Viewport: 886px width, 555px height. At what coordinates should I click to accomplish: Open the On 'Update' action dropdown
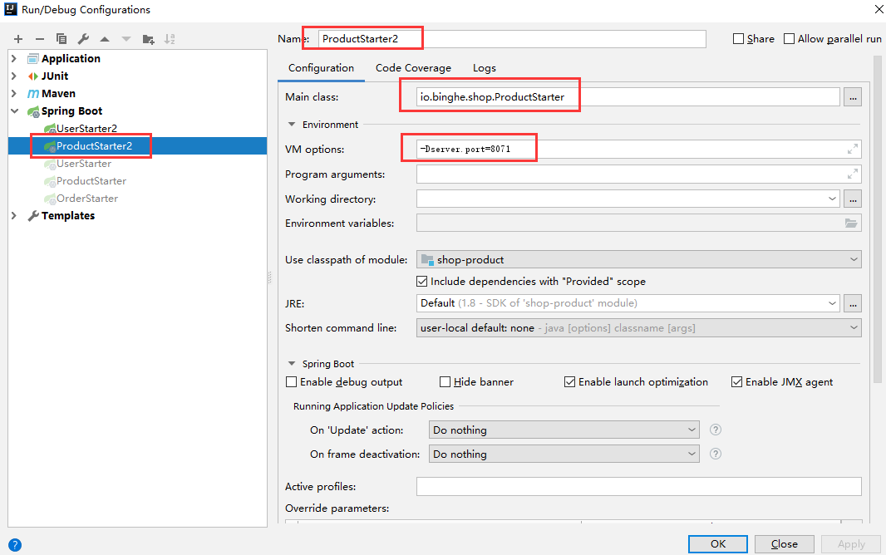(564, 430)
